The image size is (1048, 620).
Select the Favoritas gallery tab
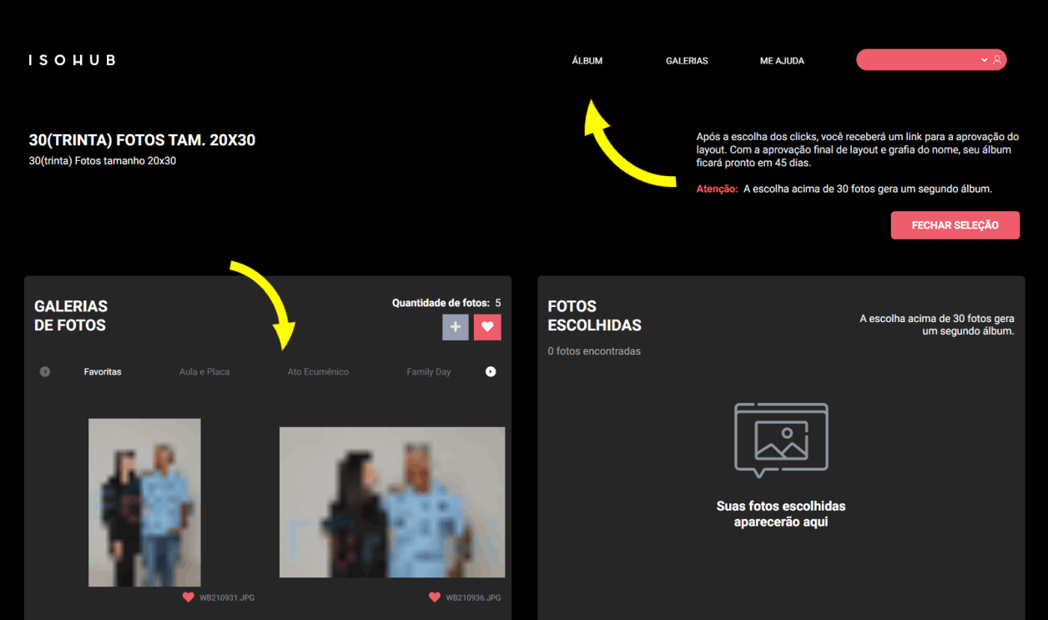[103, 372]
